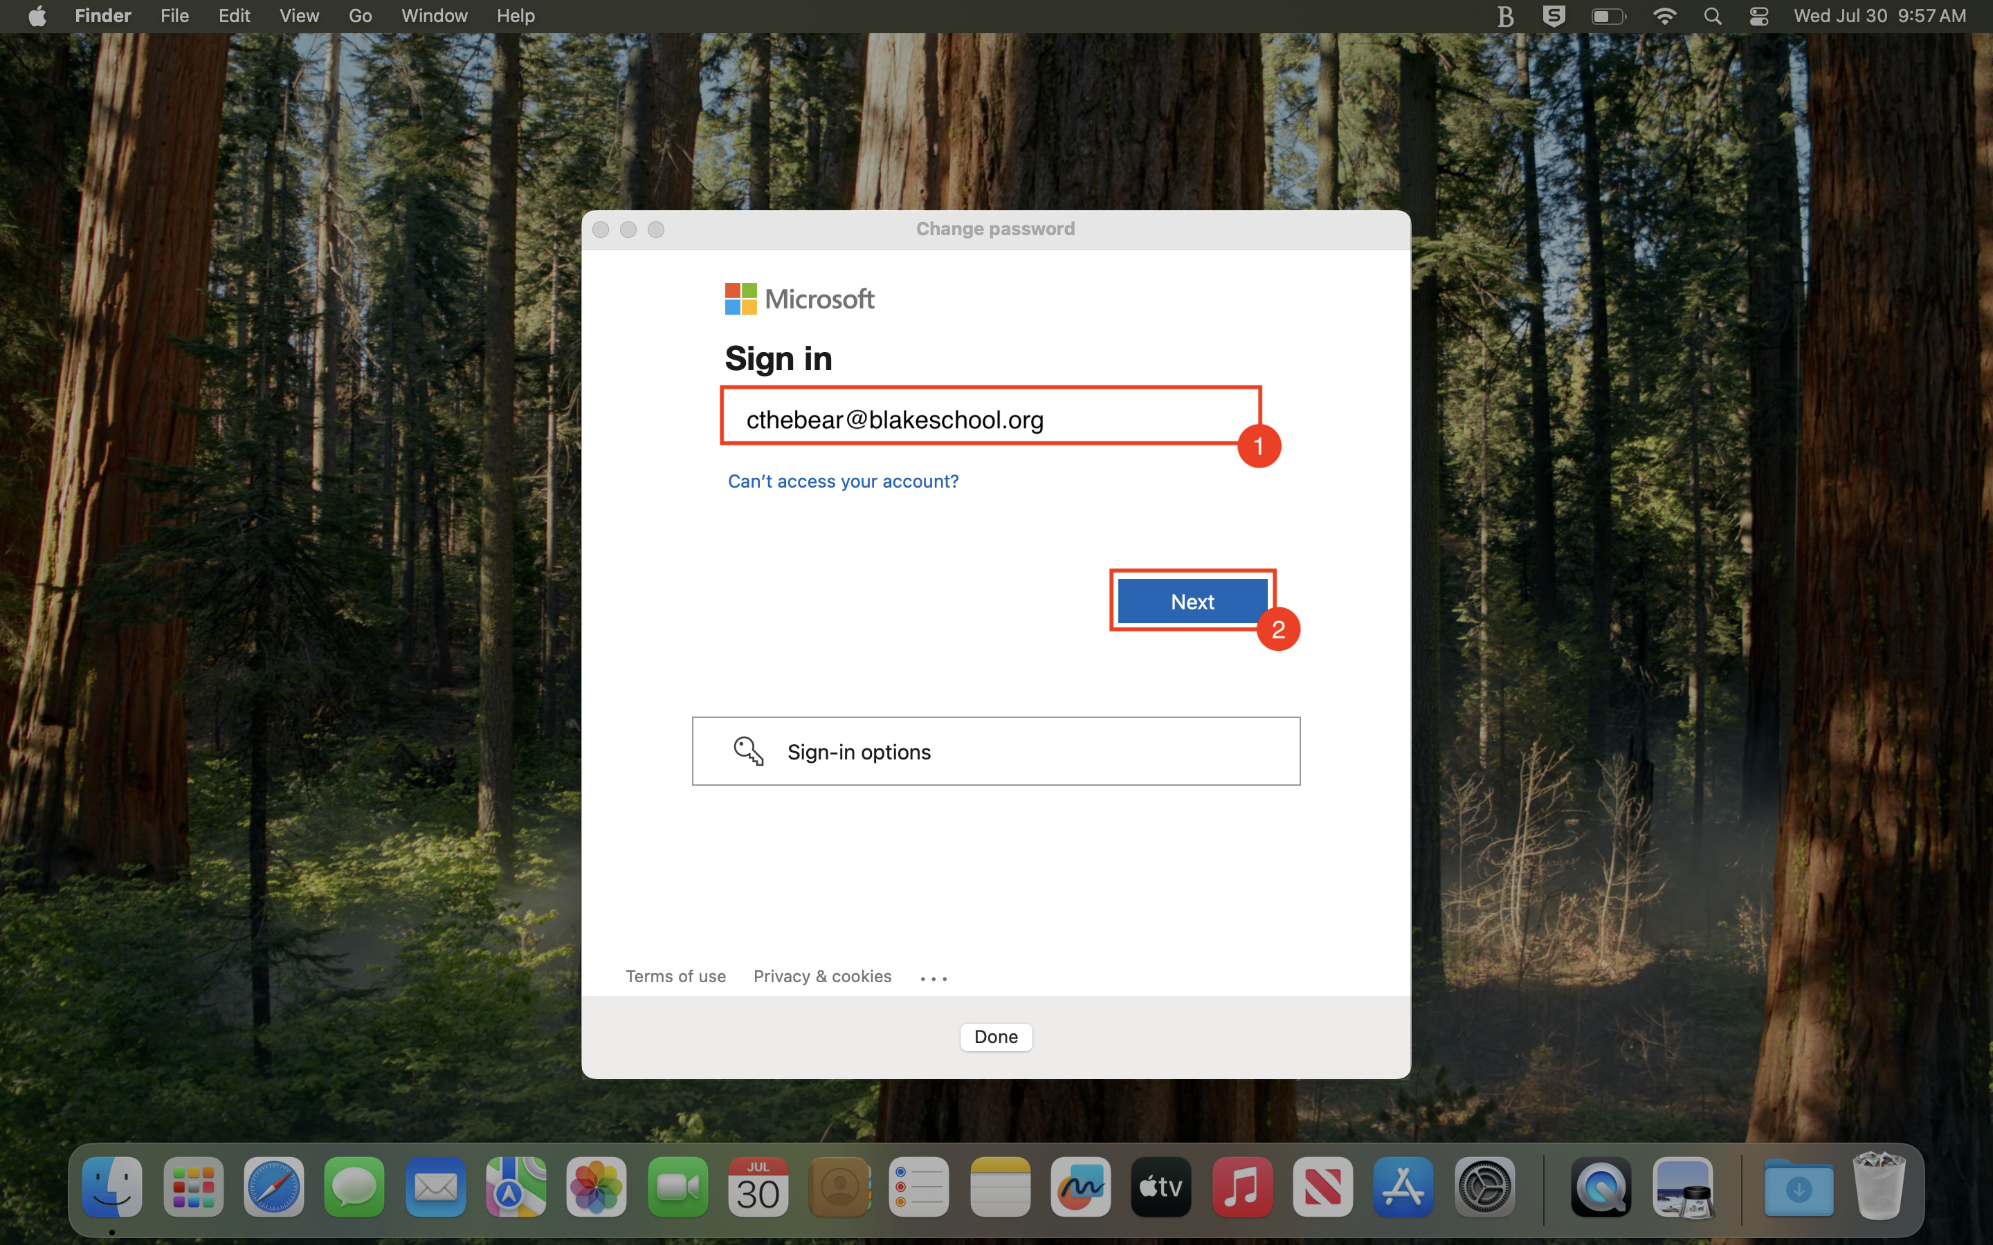Open the View menu
This screenshot has width=1993, height=1245.
click(299, 17)
